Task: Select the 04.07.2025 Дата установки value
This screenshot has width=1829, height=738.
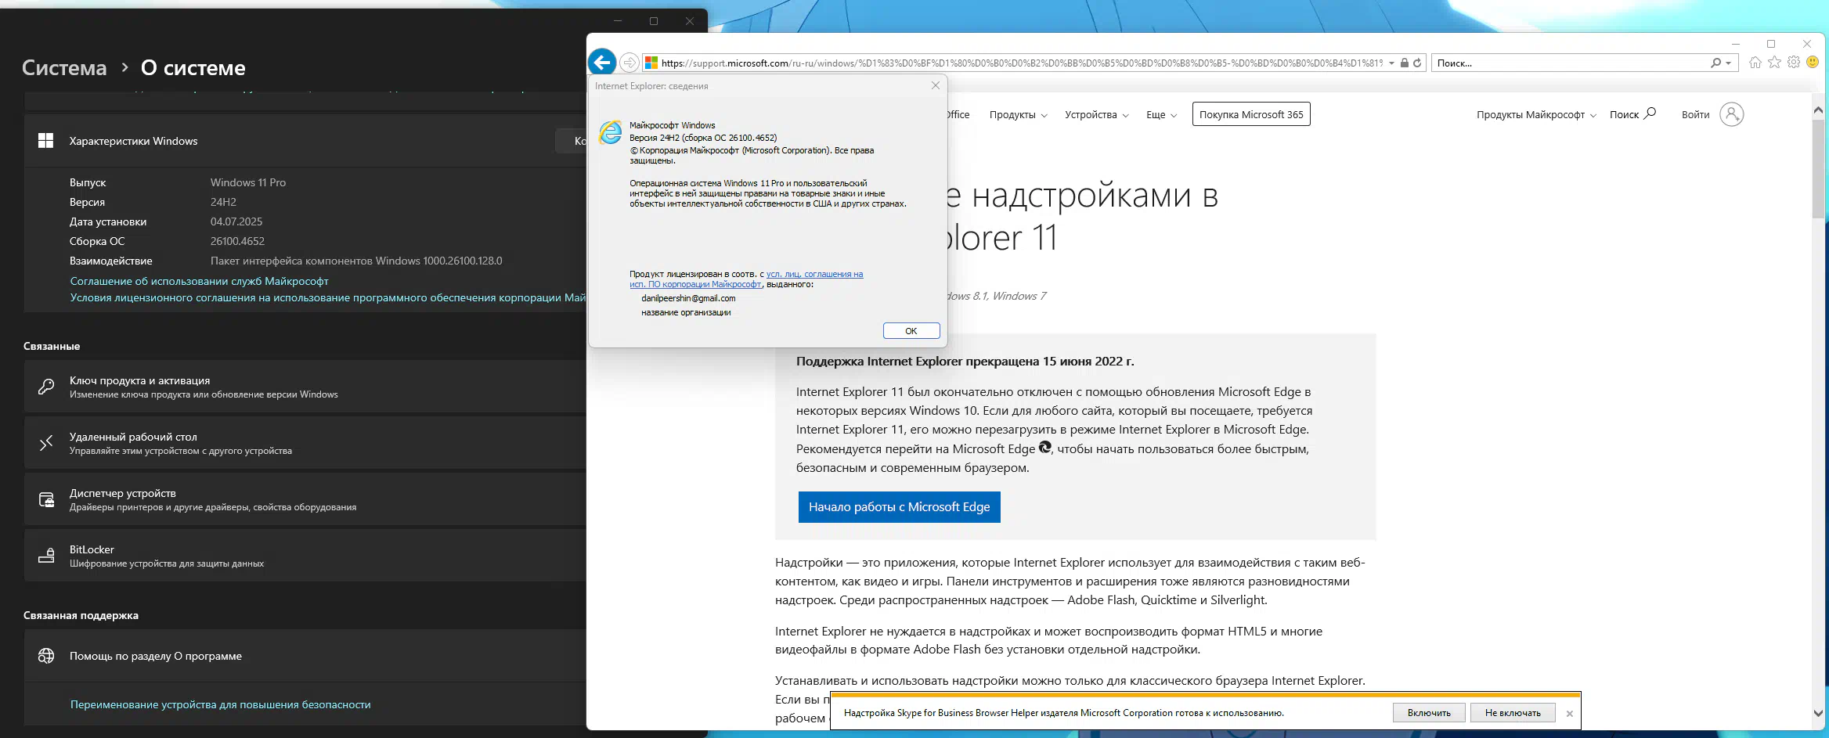Action: tap(236, 221)
